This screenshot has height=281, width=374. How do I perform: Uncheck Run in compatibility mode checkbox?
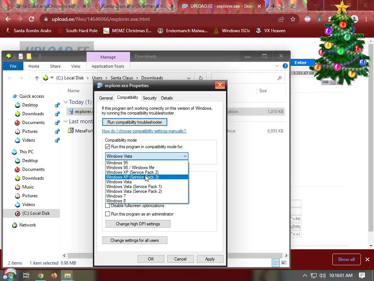pyautogui.click(x=108, y=147)
